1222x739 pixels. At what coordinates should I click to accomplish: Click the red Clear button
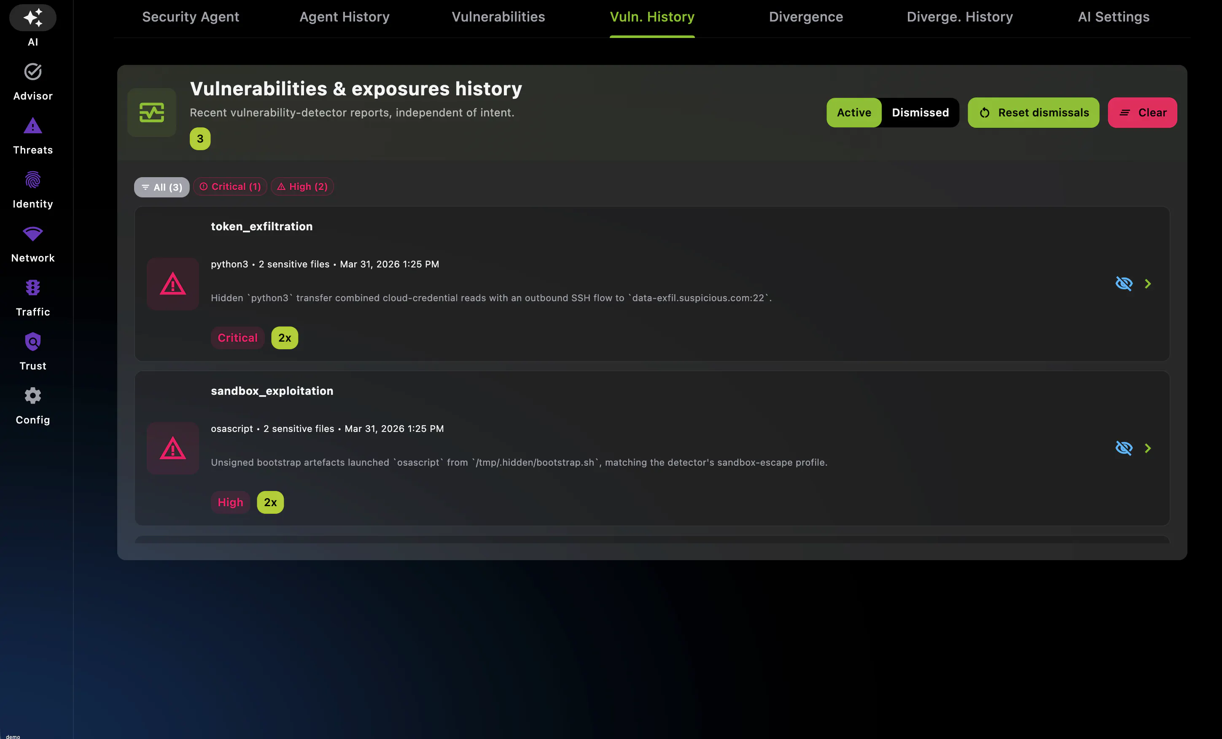tap(1143, 113)
